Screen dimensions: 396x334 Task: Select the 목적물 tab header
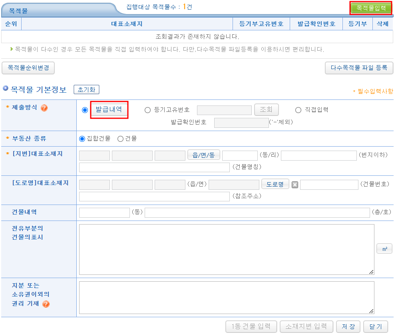(18, 11)
